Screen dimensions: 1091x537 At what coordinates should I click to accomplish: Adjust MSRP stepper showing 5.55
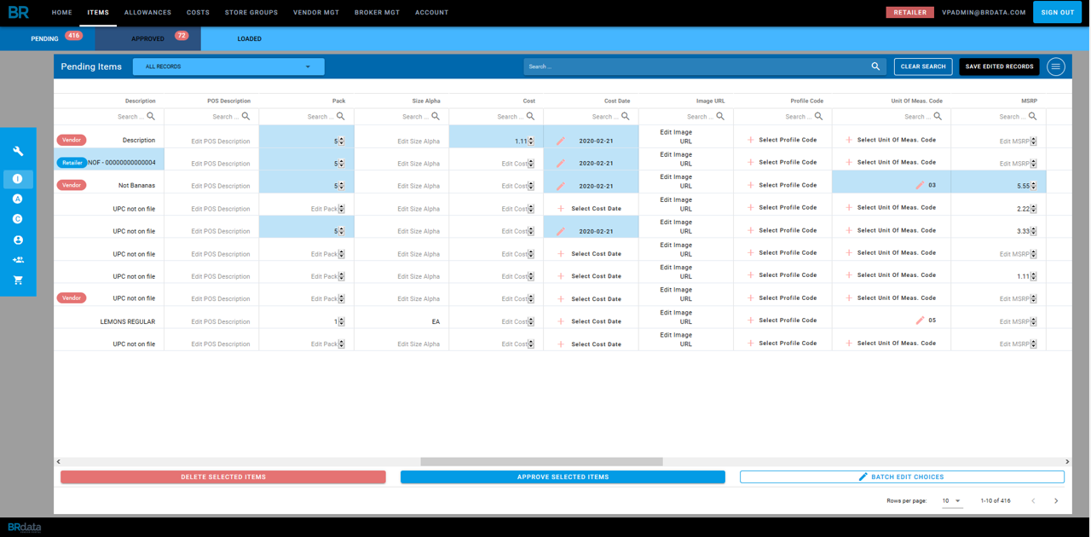coord(1034,185)
